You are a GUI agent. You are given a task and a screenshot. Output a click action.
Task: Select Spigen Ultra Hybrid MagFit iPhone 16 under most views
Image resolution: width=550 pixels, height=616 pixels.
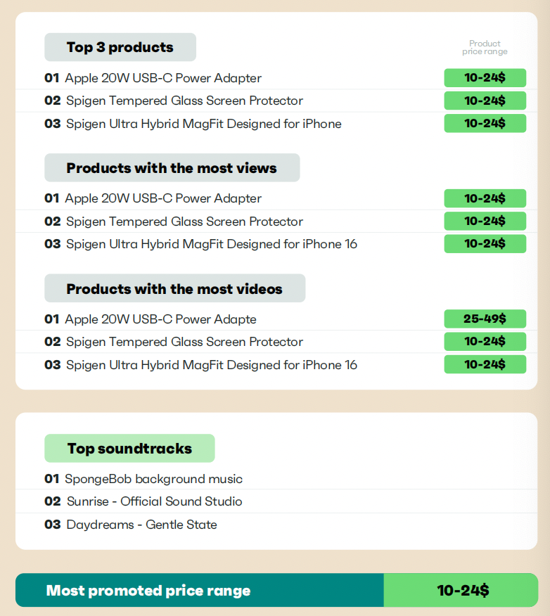click(212, 244)
